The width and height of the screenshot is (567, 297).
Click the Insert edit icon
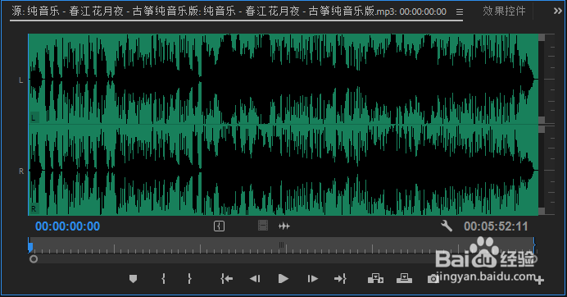376,278
